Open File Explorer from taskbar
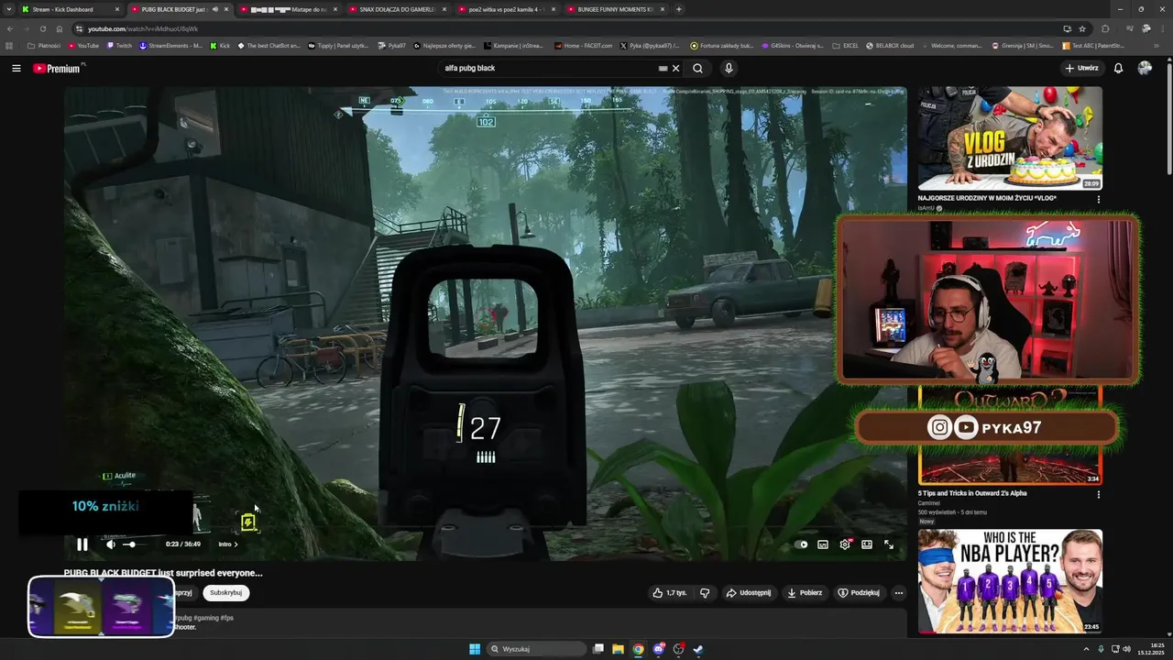Image resolution: width=1173 pixels, height=660 pixels. pyautogui.click(x=618, y=649)
